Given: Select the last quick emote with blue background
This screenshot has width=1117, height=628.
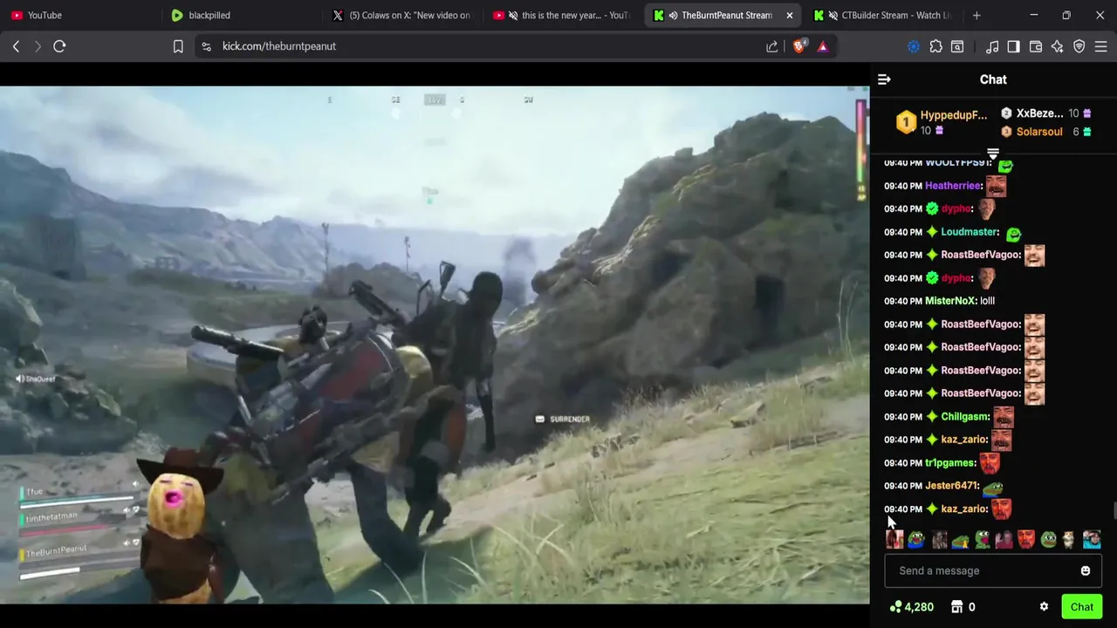Looking at the screenshot, I should click(1092, 540).
